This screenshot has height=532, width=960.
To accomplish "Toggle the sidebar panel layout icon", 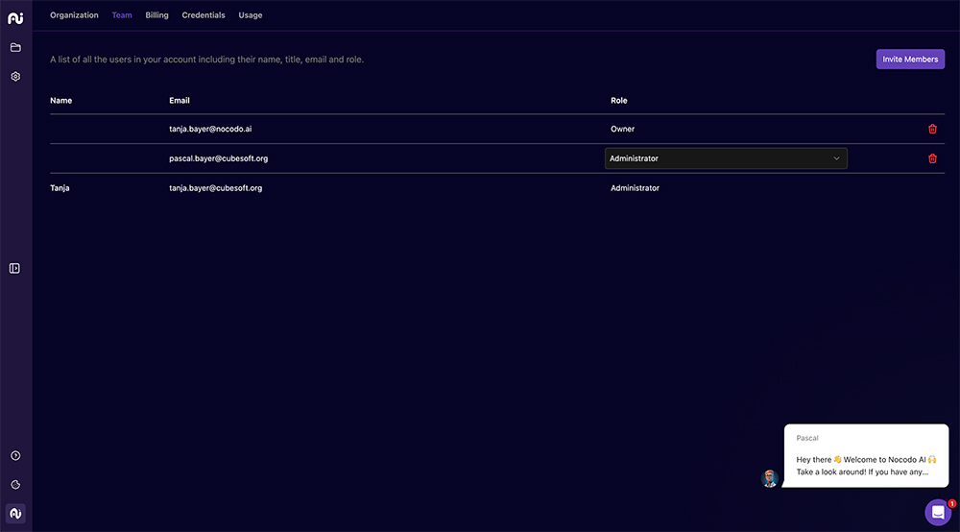I will 14,268.
